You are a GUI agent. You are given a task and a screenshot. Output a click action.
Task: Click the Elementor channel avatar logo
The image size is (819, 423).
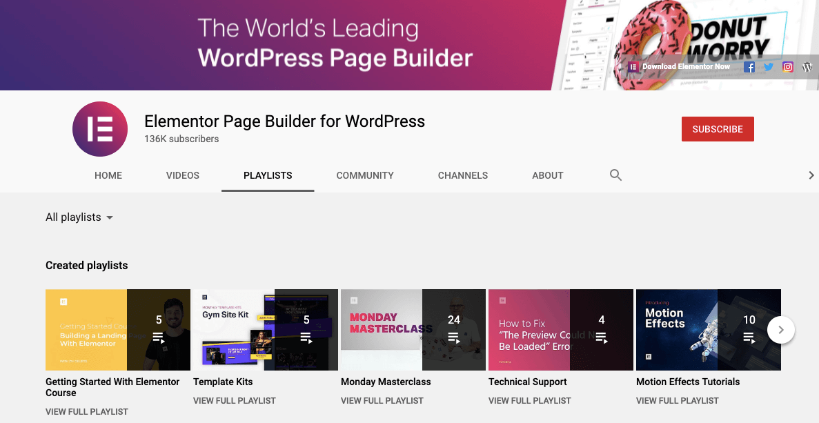pyautogui.click(x=100, y=129)
